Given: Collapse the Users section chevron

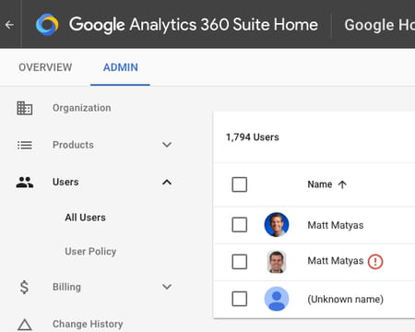Looking at the screenshot, I should (167, 183).
